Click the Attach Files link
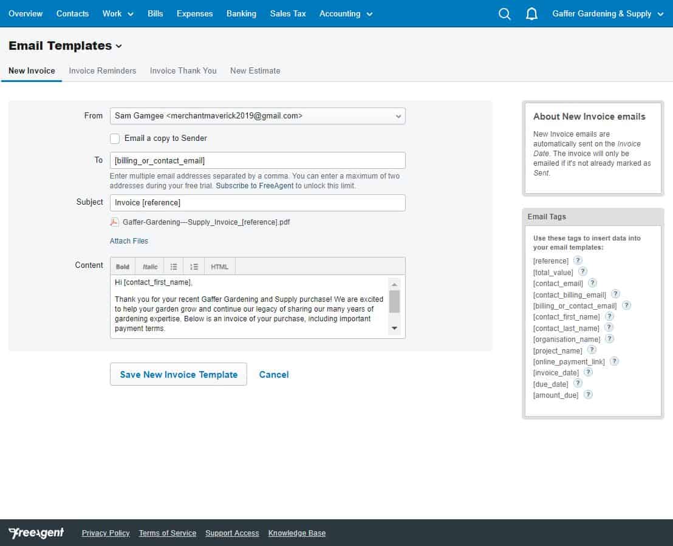Image resolution: width=673 pixels, height=546 pixels. [x=129, y=241]
